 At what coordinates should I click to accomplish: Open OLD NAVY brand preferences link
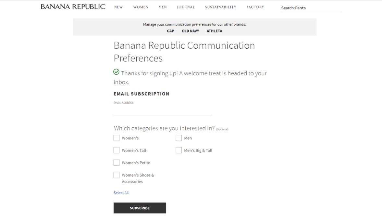[191, 31]
